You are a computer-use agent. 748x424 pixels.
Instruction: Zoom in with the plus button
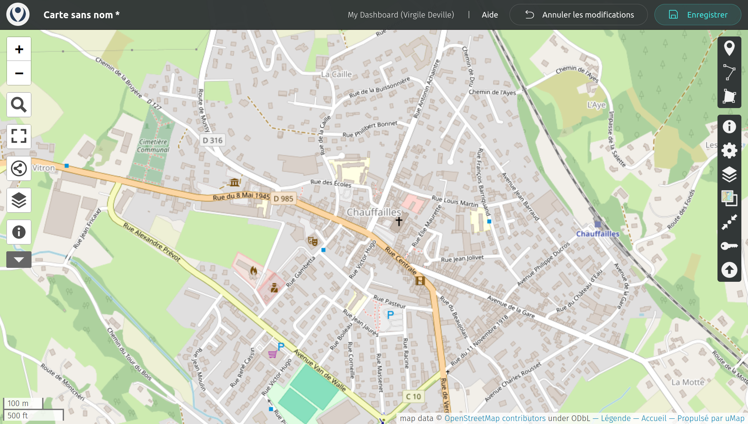point(19,49)
